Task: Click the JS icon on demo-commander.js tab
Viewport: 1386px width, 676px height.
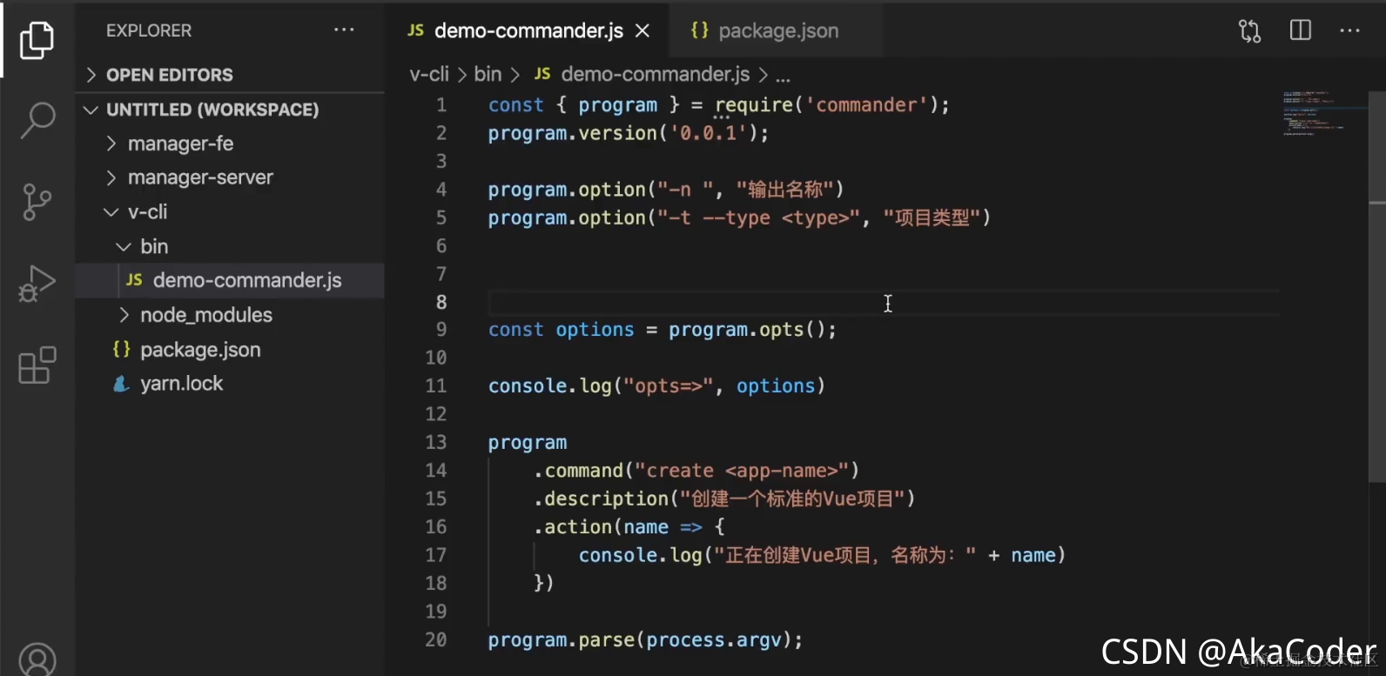Action: [x=415, y=30]
